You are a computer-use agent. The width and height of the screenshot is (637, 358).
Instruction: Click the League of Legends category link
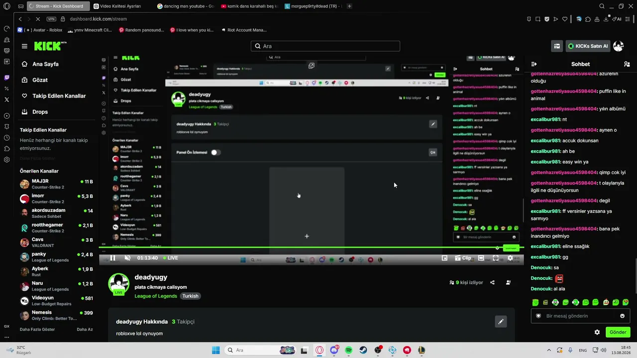pos(156,296)
